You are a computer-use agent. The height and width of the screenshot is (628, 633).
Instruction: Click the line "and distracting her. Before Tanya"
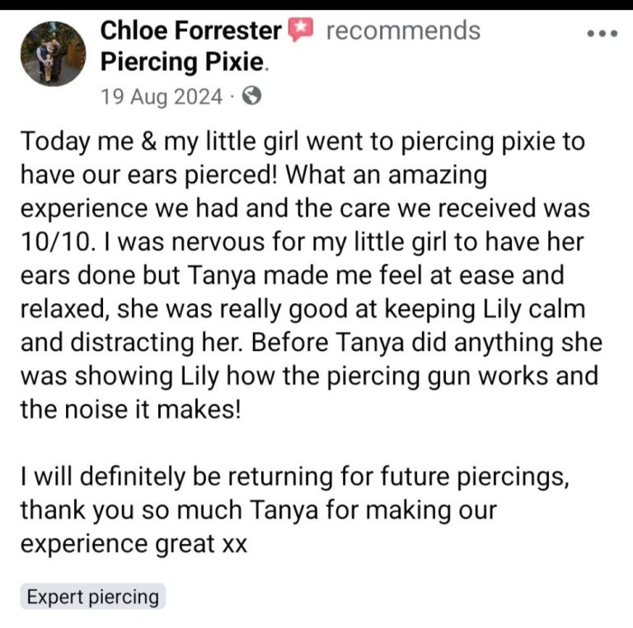pyautogui.click(x=311, y=344)
